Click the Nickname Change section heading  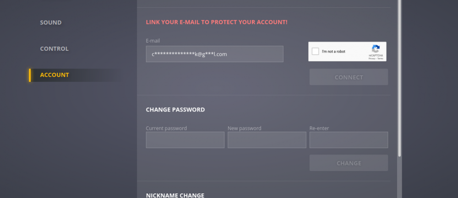coord(175,195)
